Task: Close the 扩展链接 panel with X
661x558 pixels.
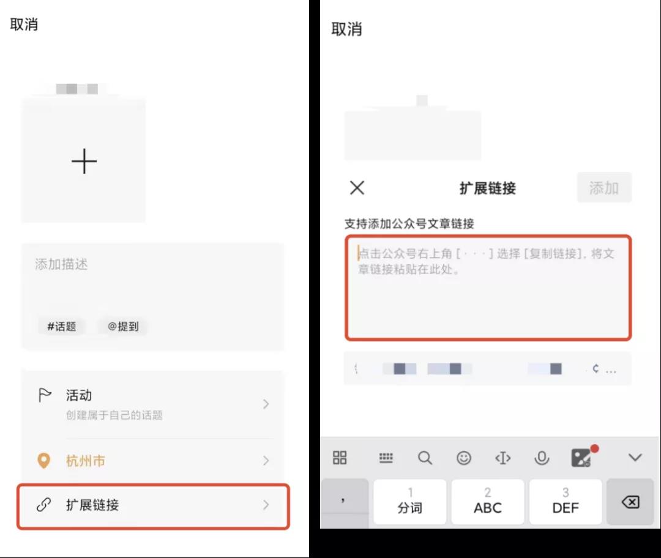Action: 357,188
